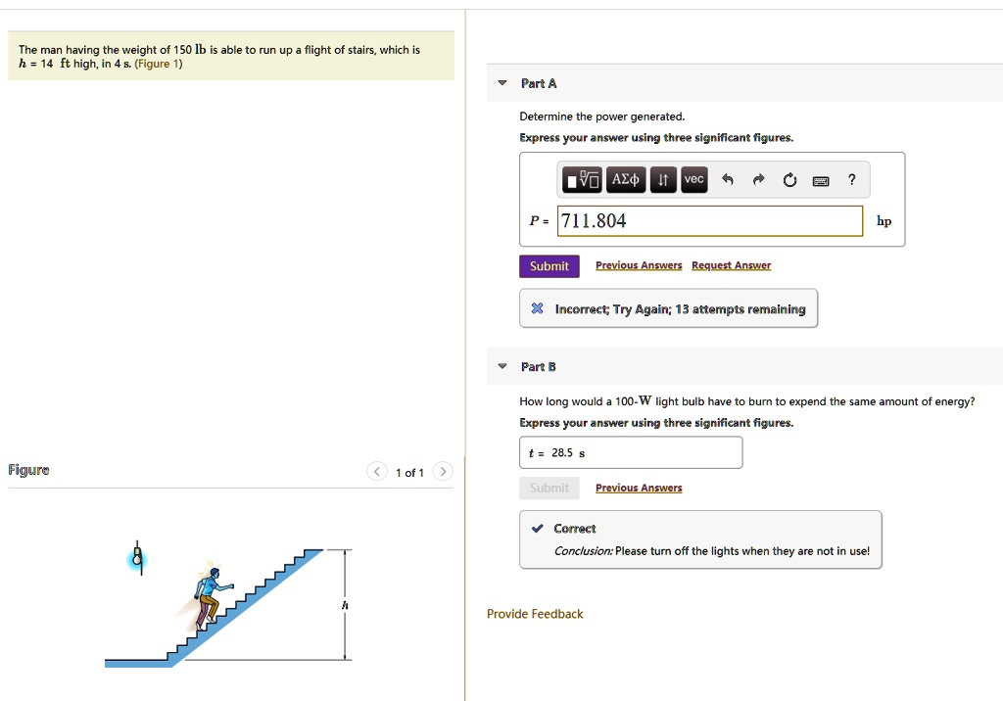Viewport: 1003px width, 701px height.
Task: Submit the Part A answer
Action: click(549, 266)
